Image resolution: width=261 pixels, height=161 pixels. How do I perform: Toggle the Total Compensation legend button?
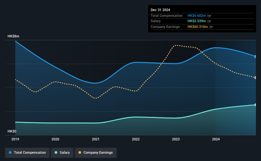(27, 152)
